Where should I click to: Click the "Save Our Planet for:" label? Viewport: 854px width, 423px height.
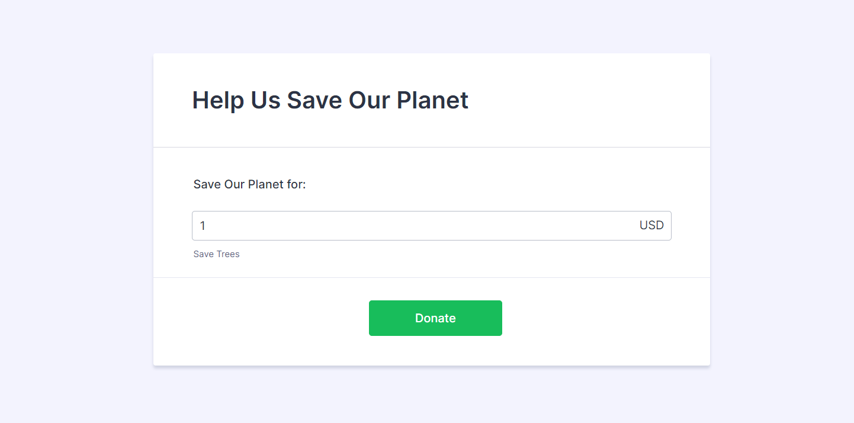pyautogui.click(x=249, y=184)
